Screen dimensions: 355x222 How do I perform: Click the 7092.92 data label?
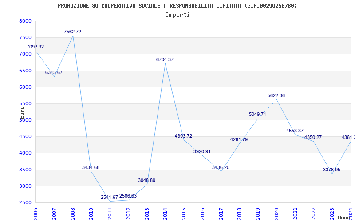35,47
